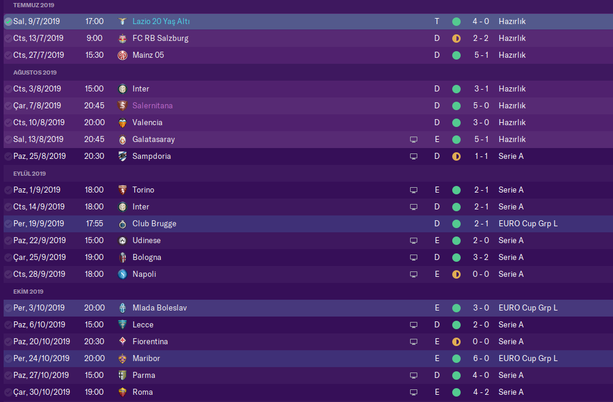Click the Napoli club badge
This screenshot has width=613, height=402.
pos(122,274)
